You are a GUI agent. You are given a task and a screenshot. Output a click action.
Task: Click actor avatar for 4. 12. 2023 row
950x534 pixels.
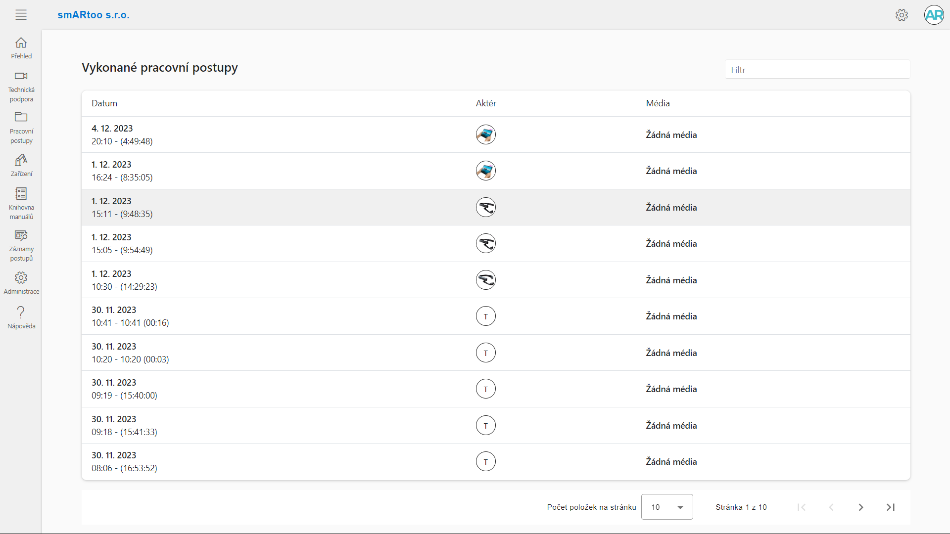pos(485,134)
